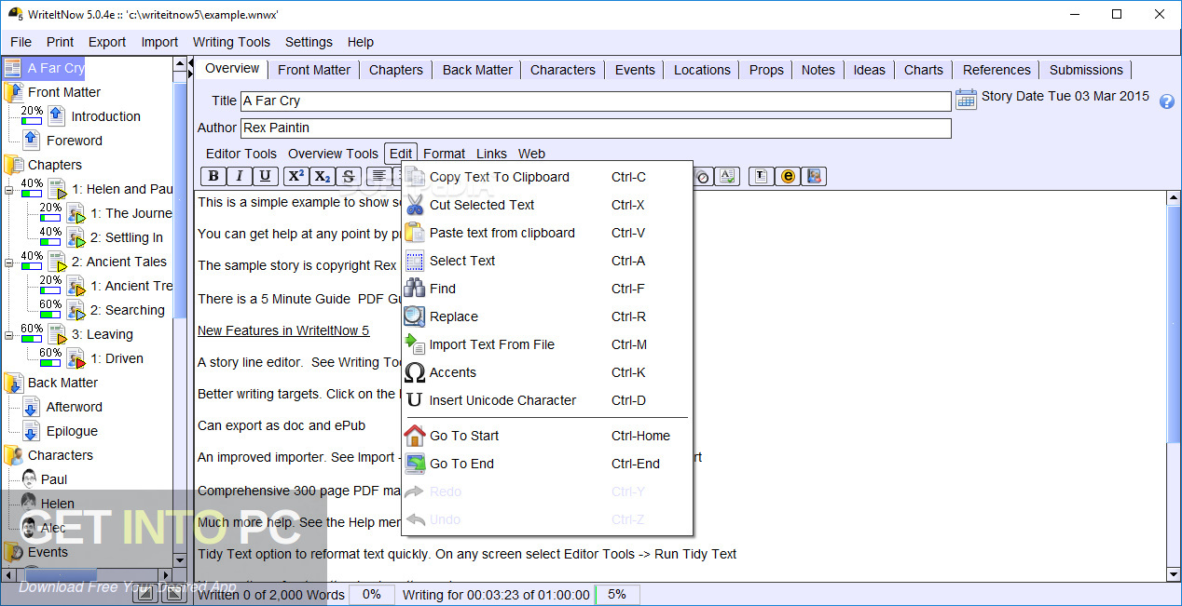The image size is (1182, 606).
Task: Collapse chapter '1: Helen and Paul' node
Action: 8,189
